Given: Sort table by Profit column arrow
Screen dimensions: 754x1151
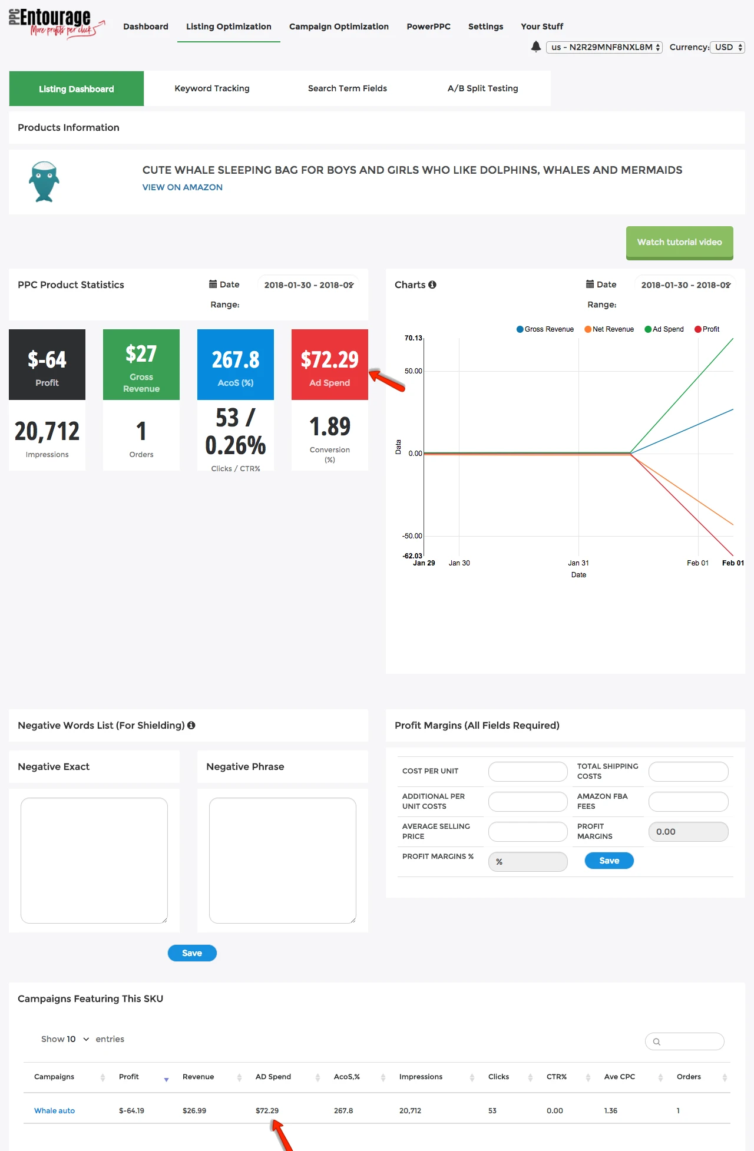Looking at the screenshot, I should pos(166,1079).
